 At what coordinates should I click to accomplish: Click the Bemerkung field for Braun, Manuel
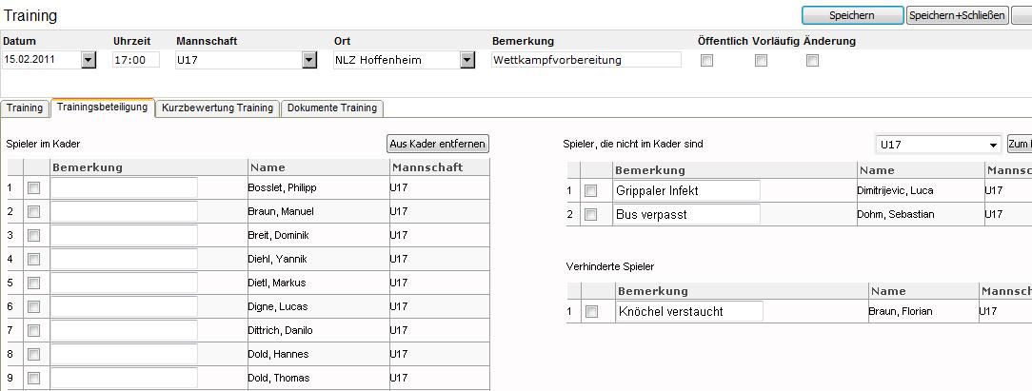[x=124, y=211]
